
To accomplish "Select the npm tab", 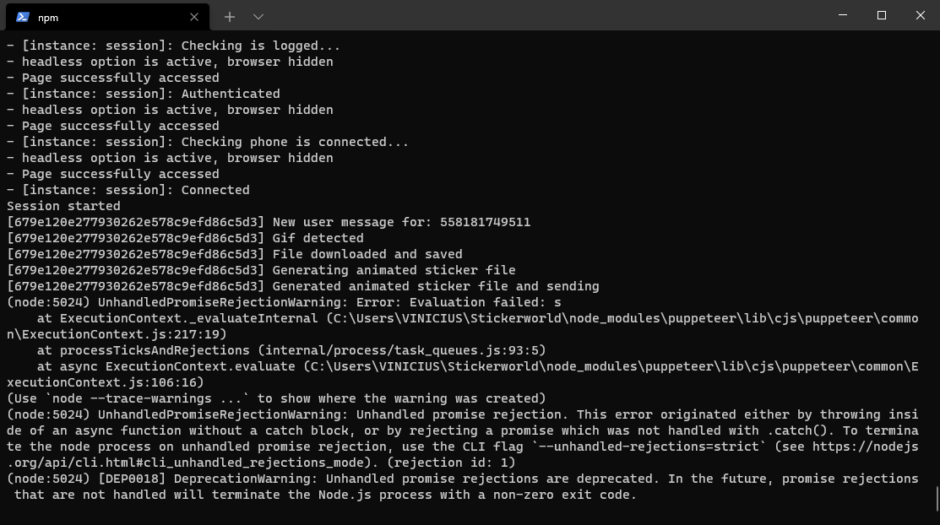I will [101, 17].
